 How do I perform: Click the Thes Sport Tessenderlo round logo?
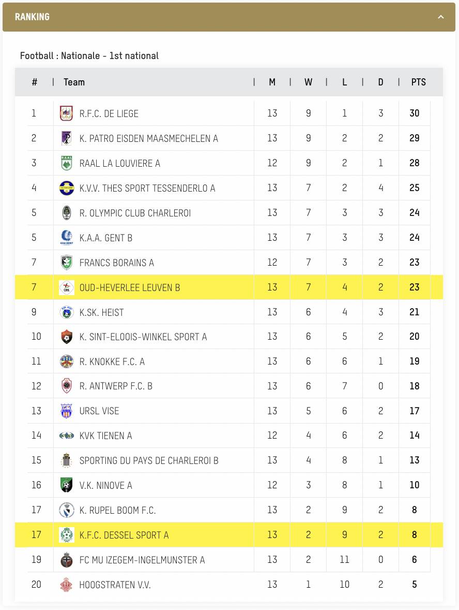(x=66, y=188)
